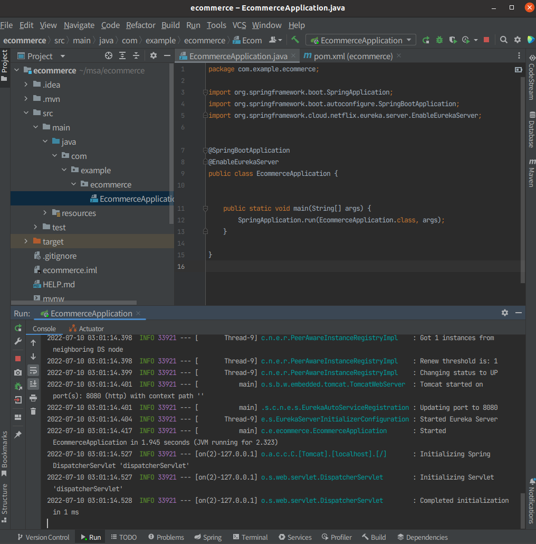Collapse the src folder in project tree

(26, 113)
